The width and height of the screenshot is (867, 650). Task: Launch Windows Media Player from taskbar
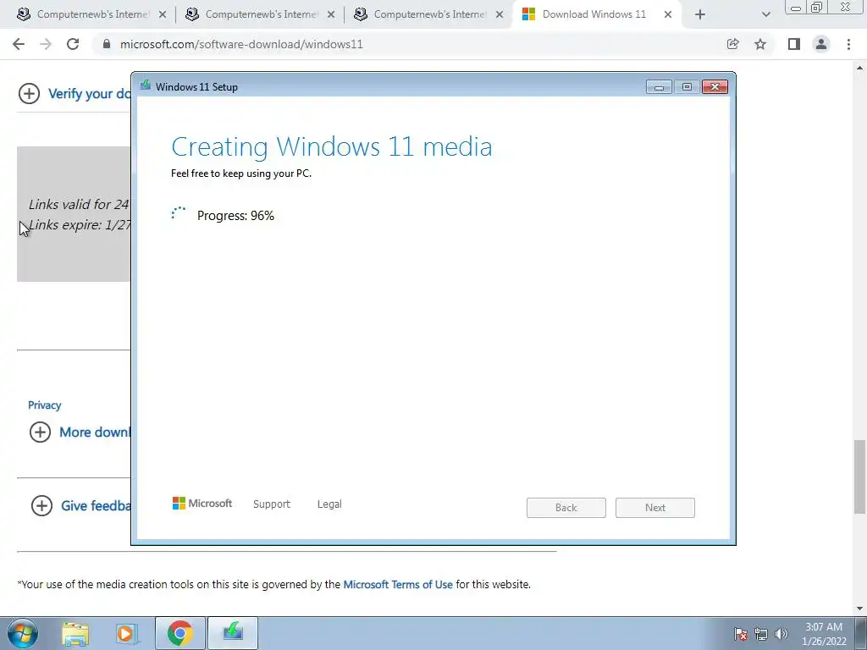coord(126,633)
